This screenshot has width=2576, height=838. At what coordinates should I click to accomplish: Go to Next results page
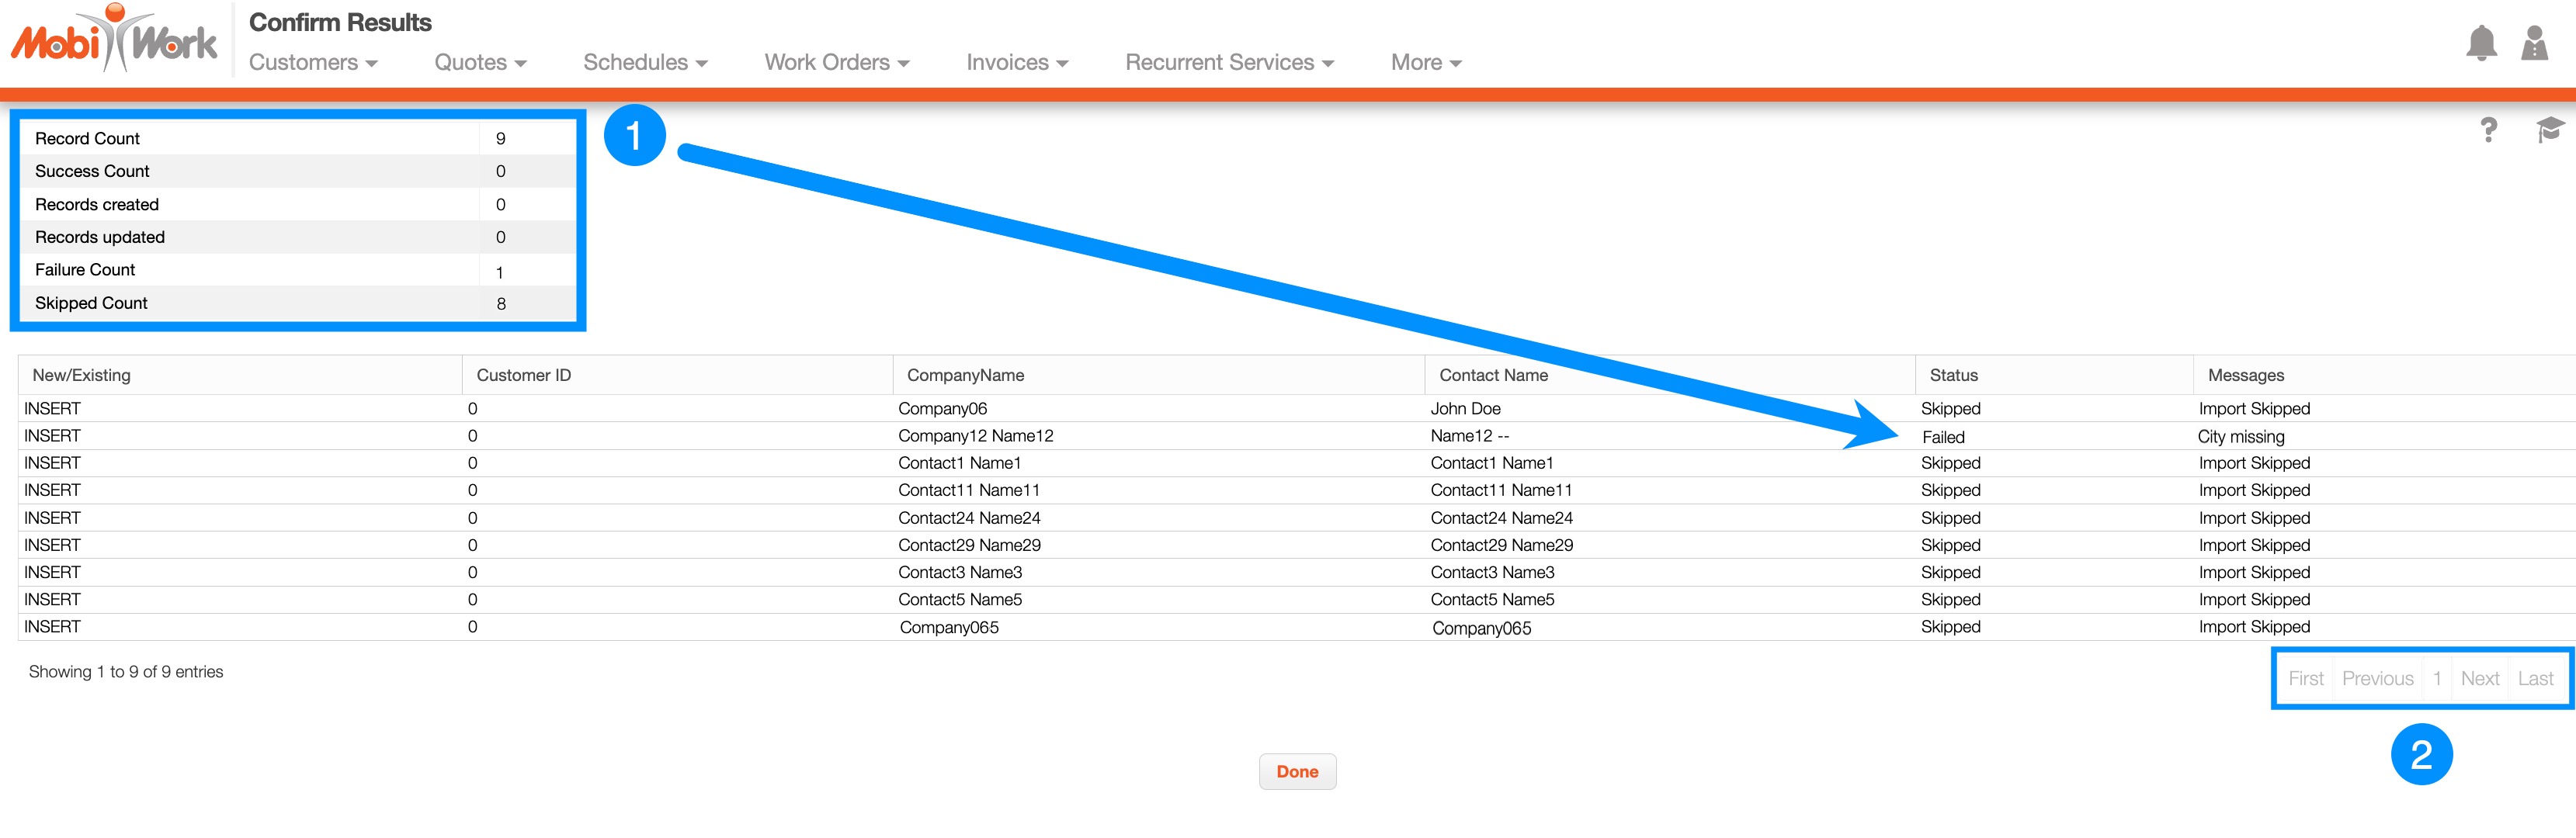coord(2479,679)
